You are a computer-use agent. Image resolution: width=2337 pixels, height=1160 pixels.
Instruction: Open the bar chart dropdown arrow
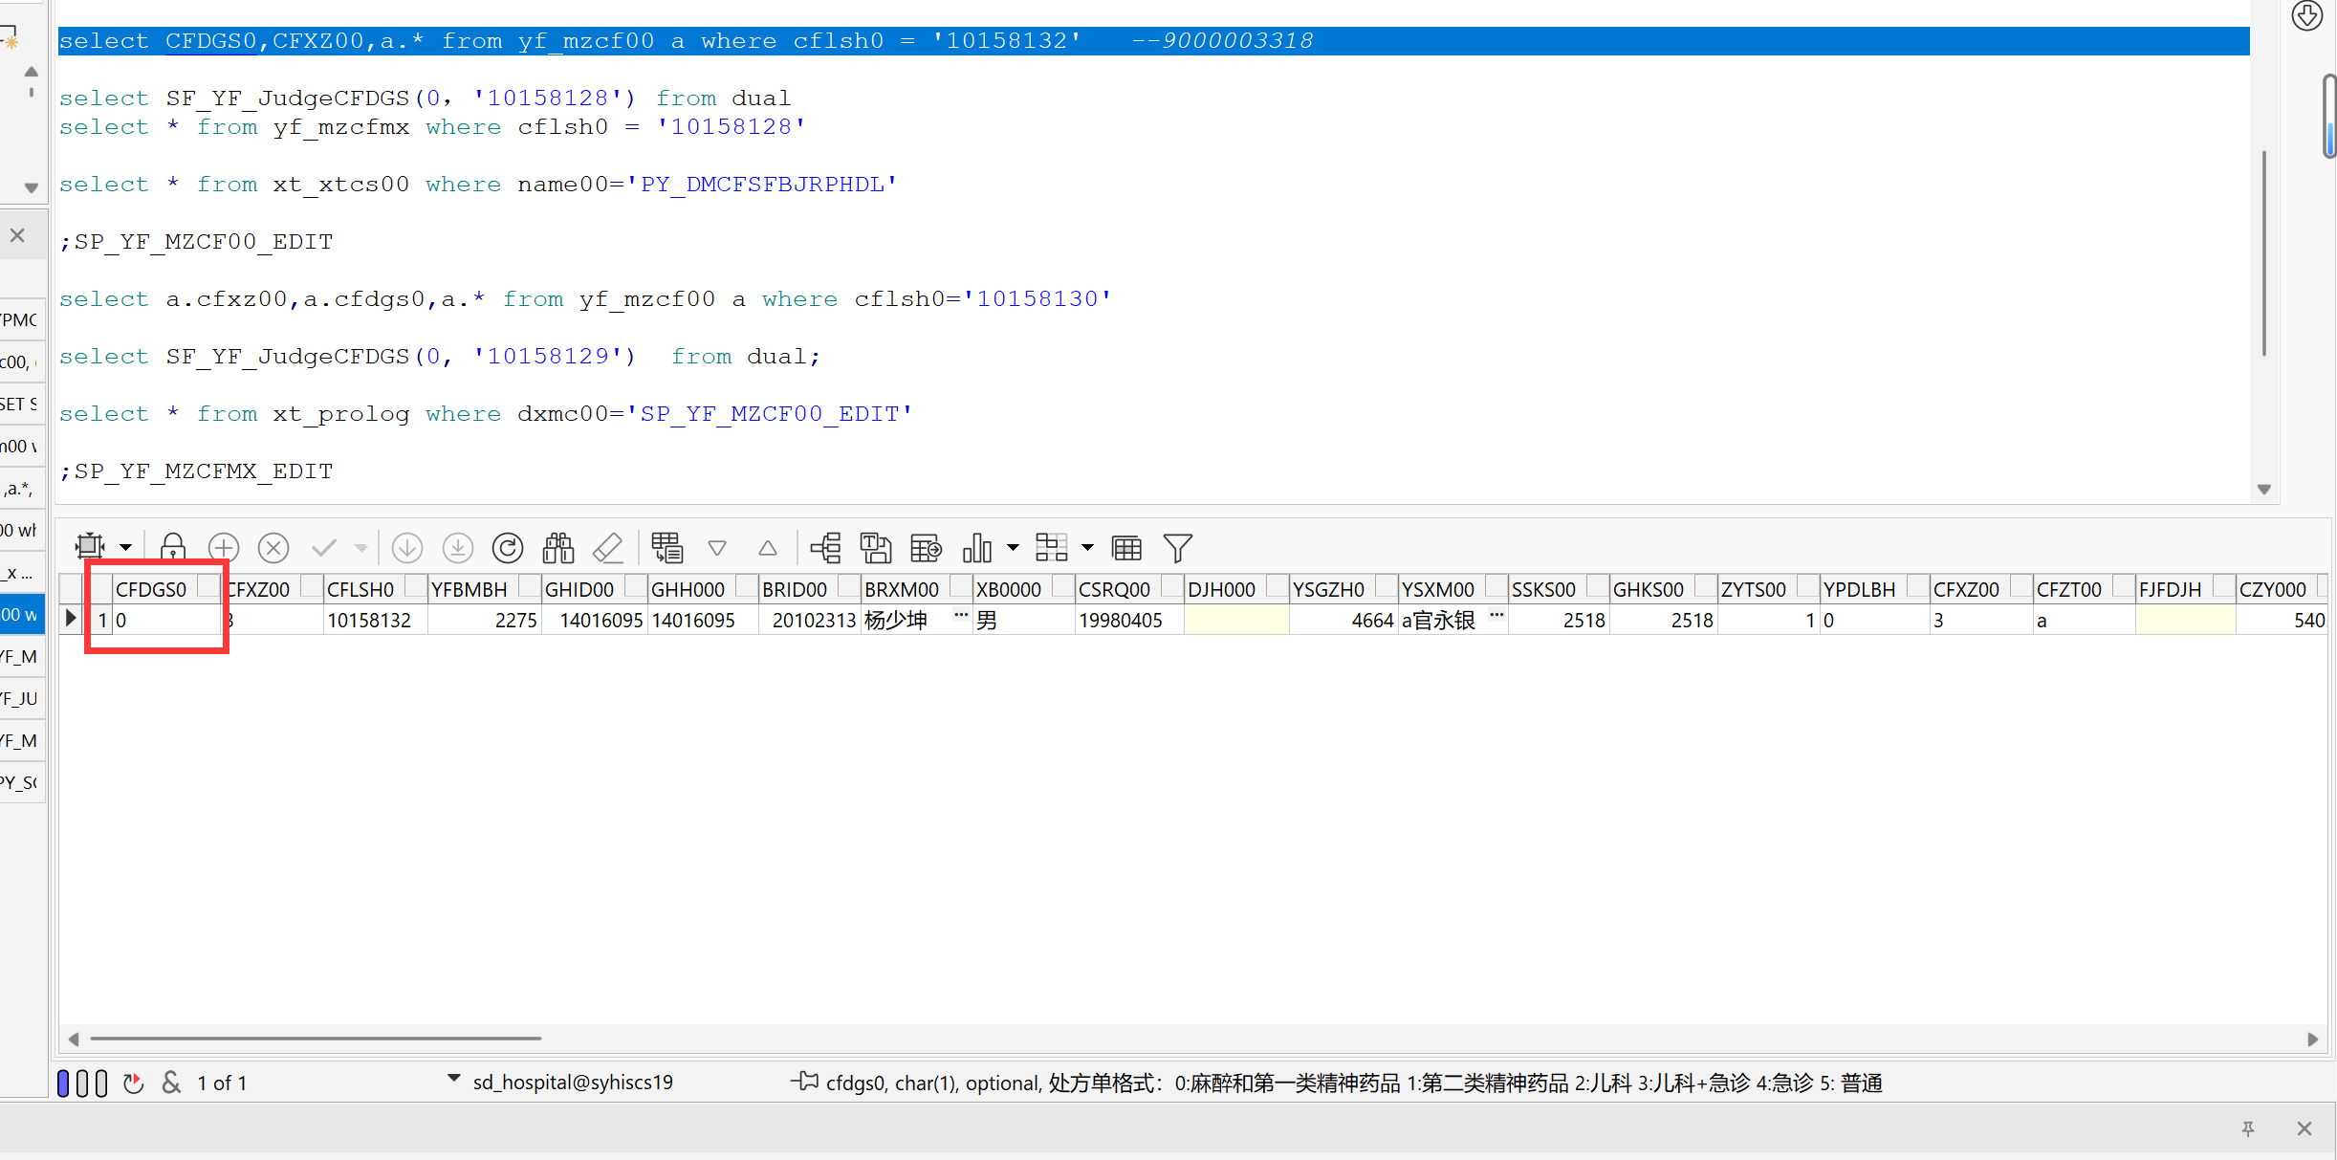click(x=1013, y=547)
